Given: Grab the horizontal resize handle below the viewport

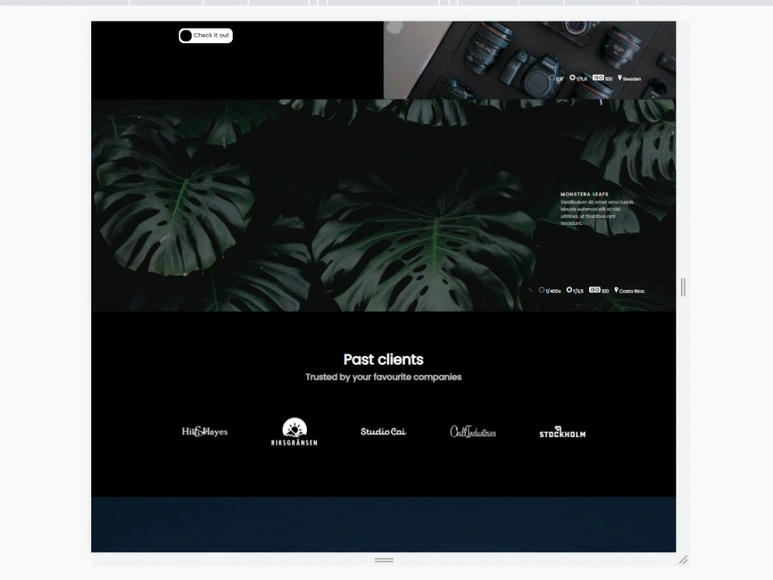Looking at the screenshot, I should tap(384, 560).
